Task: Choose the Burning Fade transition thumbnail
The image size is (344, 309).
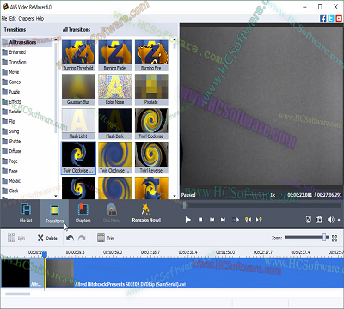Action: click(x=115, y=55)
